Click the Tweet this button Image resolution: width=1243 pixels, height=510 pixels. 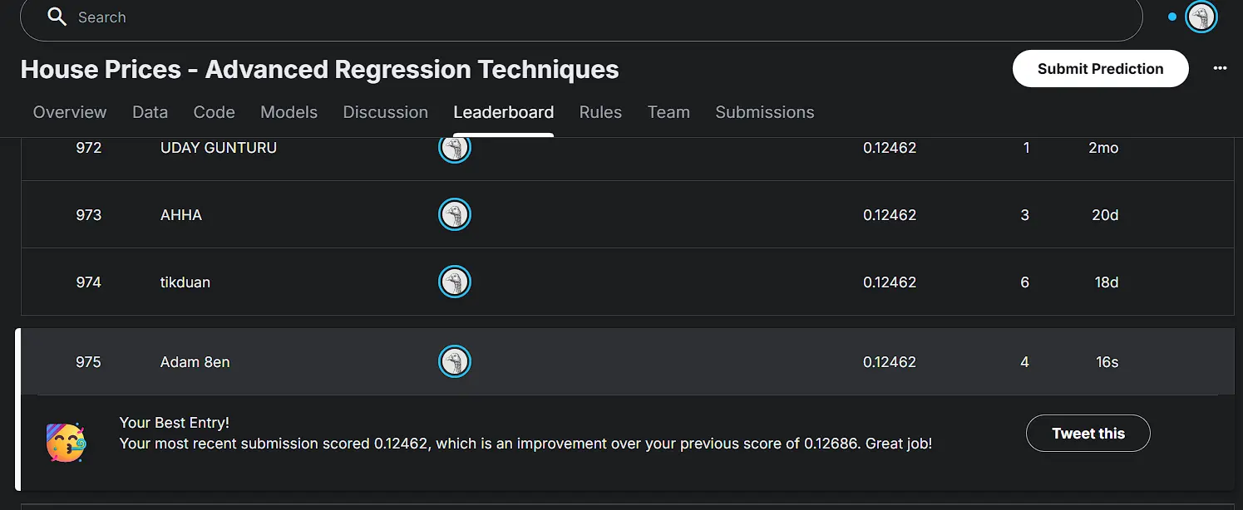(x=1088, y=434)
